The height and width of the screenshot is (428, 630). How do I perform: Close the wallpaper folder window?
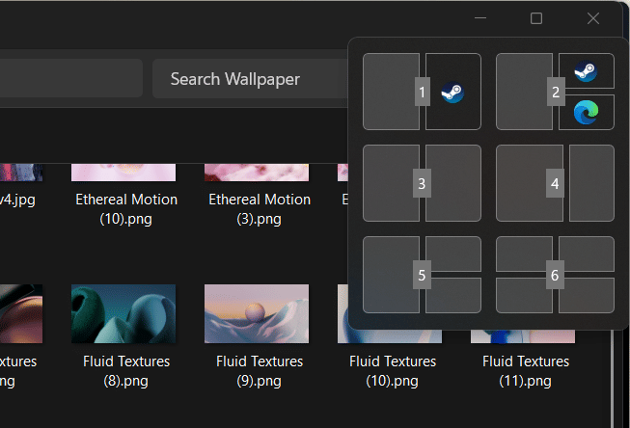point(593,18)
